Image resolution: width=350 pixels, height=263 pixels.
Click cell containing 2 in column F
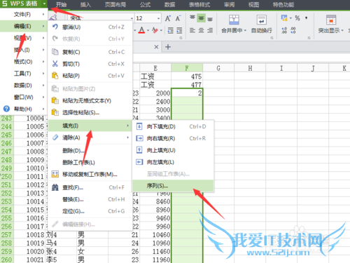187,93
